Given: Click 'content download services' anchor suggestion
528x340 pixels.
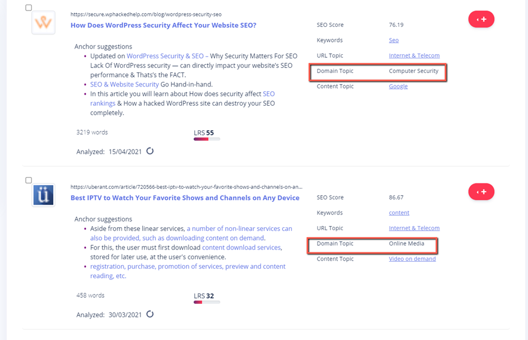Looking at the screenshot, I should tap(241, 248).
